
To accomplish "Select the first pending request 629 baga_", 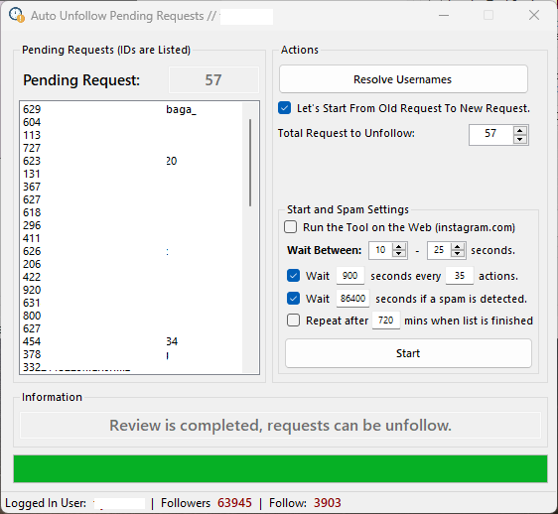I will pyautogui.click(x=132, y=109).
